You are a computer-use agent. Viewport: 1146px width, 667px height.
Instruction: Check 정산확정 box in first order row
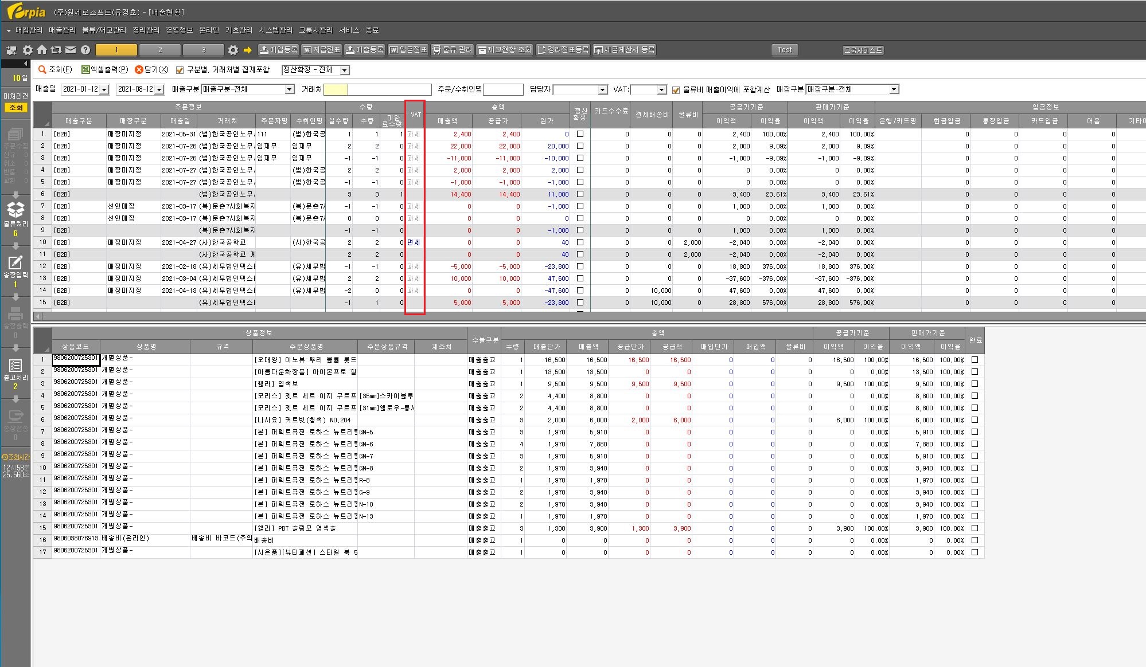580,134
